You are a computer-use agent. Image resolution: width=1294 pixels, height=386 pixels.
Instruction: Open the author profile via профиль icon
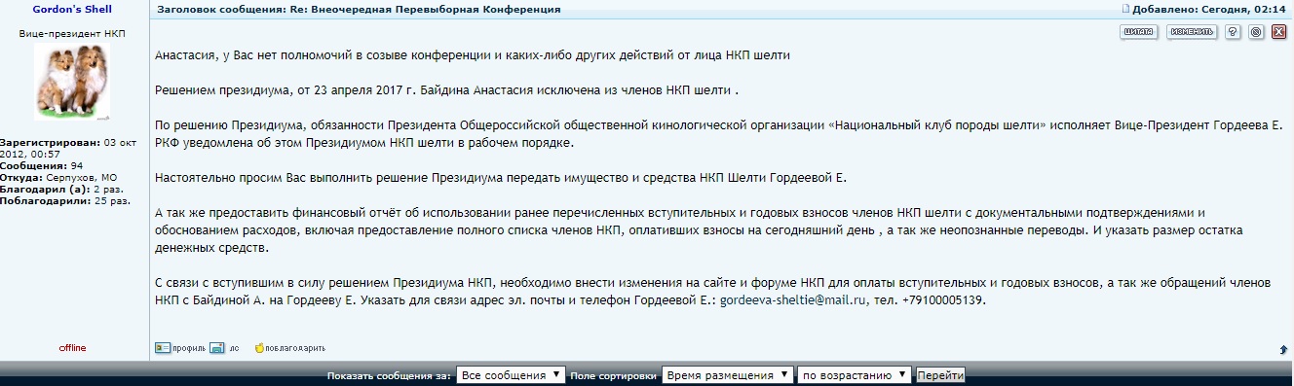coord(180,348)
